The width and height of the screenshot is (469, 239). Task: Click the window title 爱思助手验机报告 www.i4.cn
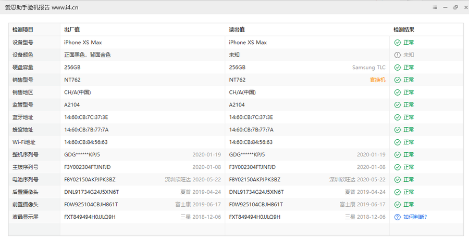click(42, 7)
